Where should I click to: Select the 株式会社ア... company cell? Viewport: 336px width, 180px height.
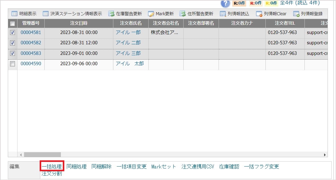(x=166, y=32)
